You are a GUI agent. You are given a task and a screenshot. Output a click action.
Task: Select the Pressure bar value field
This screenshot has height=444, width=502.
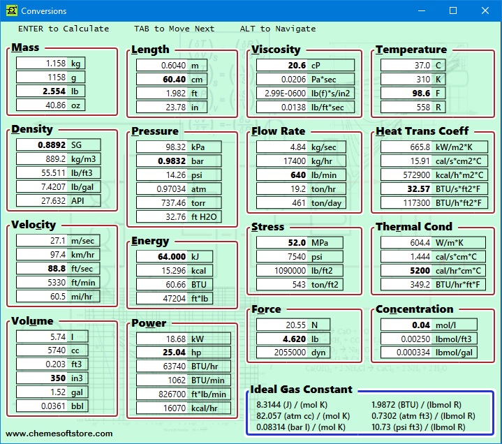pyautogui.click(x=162, y=161)
